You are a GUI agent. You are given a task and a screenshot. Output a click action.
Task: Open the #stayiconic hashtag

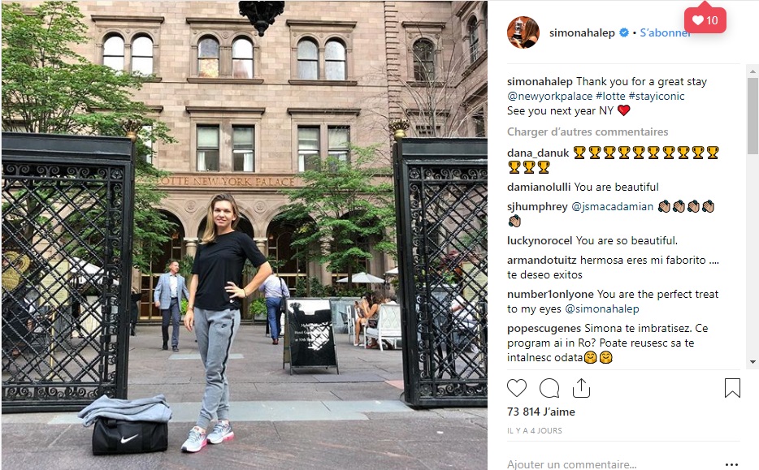657,97
